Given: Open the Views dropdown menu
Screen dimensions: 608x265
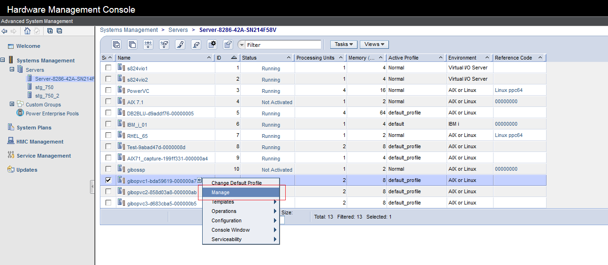Looking at the screenshot, I should point(374,45).
